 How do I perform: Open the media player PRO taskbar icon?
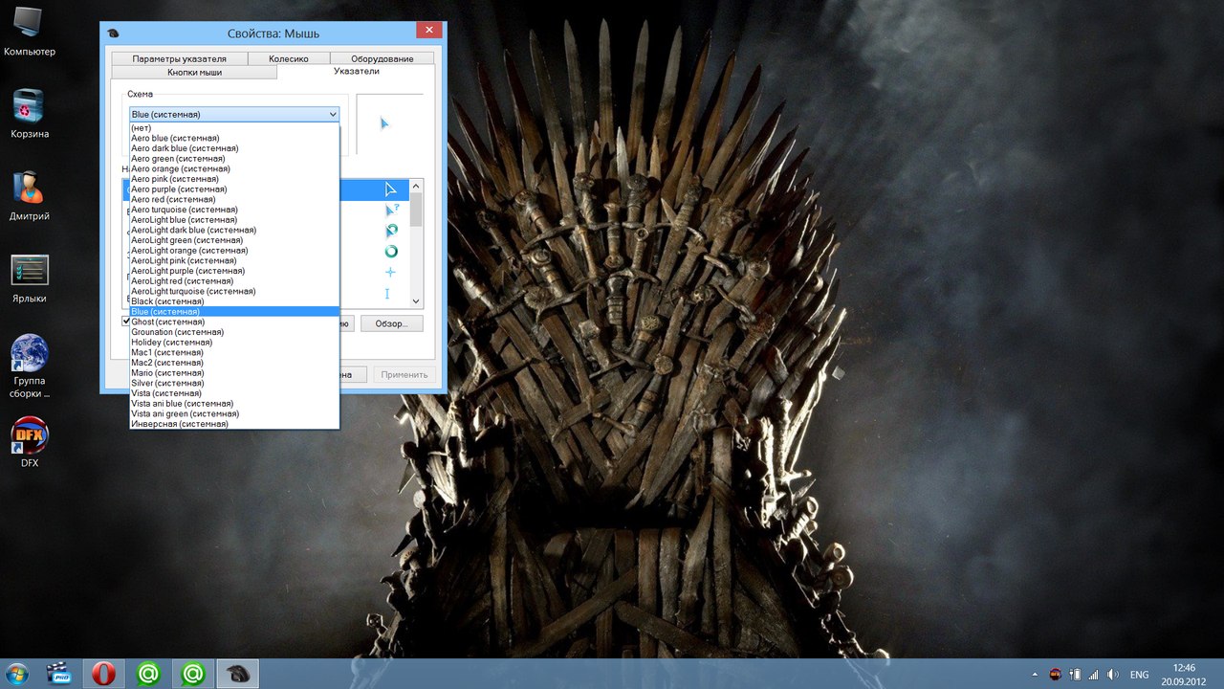(x=60, y=674)
